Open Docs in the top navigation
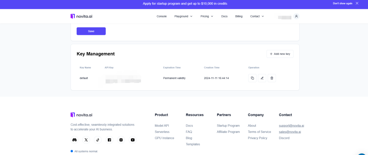Image resolution: width=368 pixels, height=155 pixels. (x=224, y=16)
